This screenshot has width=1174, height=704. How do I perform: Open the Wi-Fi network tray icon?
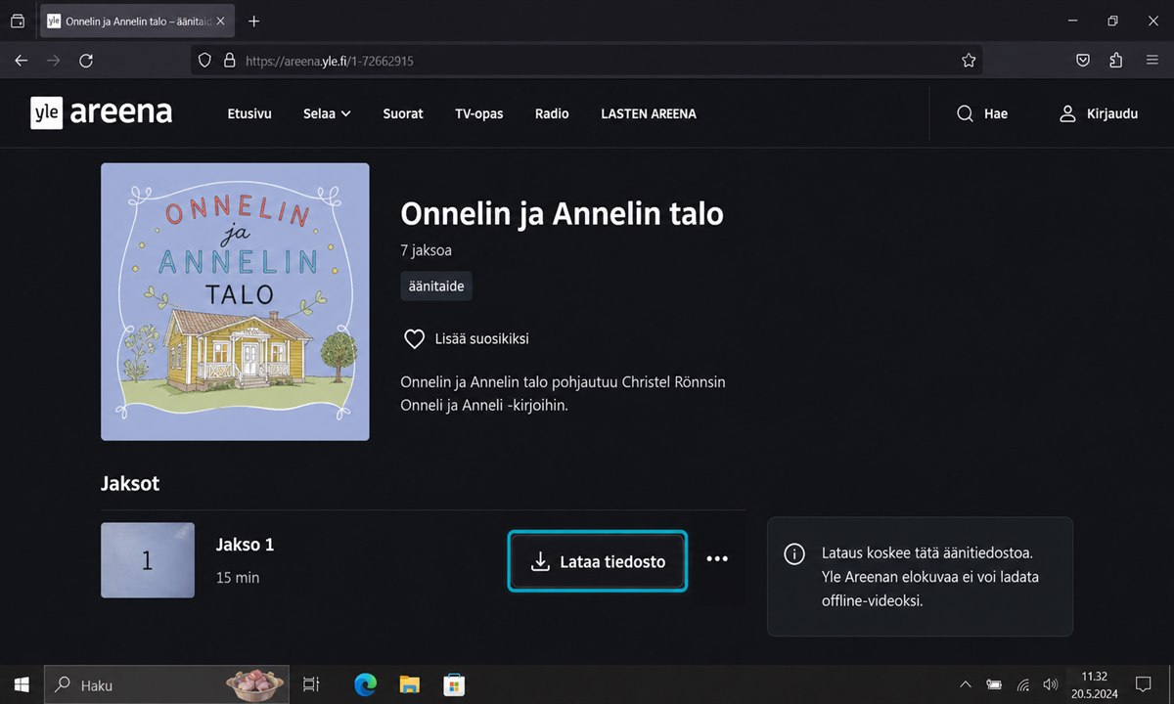coord(1023,684)
